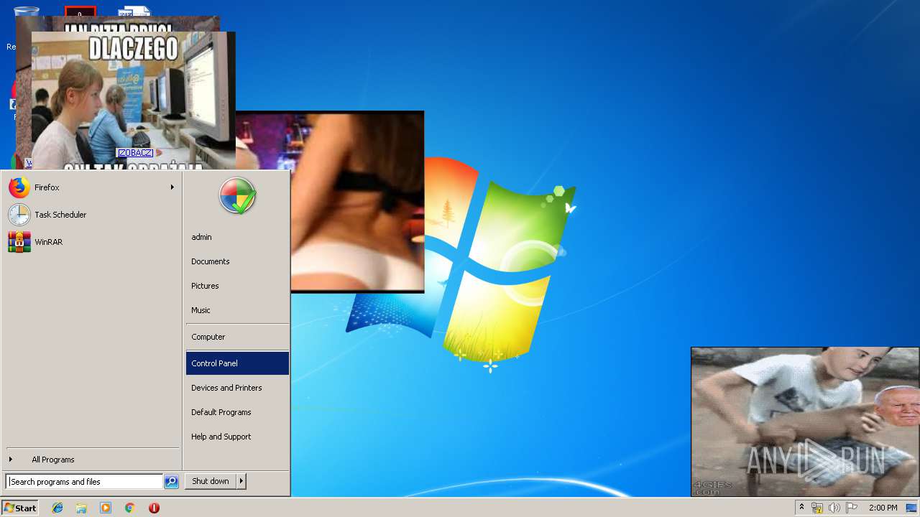920x517 pixels.
Task: Open Internet Explorer from the taskbar
Action: pyautogui.click(x=57, y=508)
